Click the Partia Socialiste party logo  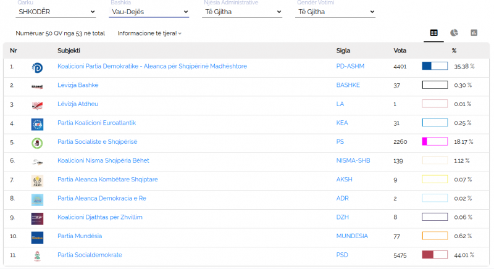click(37, 143)
